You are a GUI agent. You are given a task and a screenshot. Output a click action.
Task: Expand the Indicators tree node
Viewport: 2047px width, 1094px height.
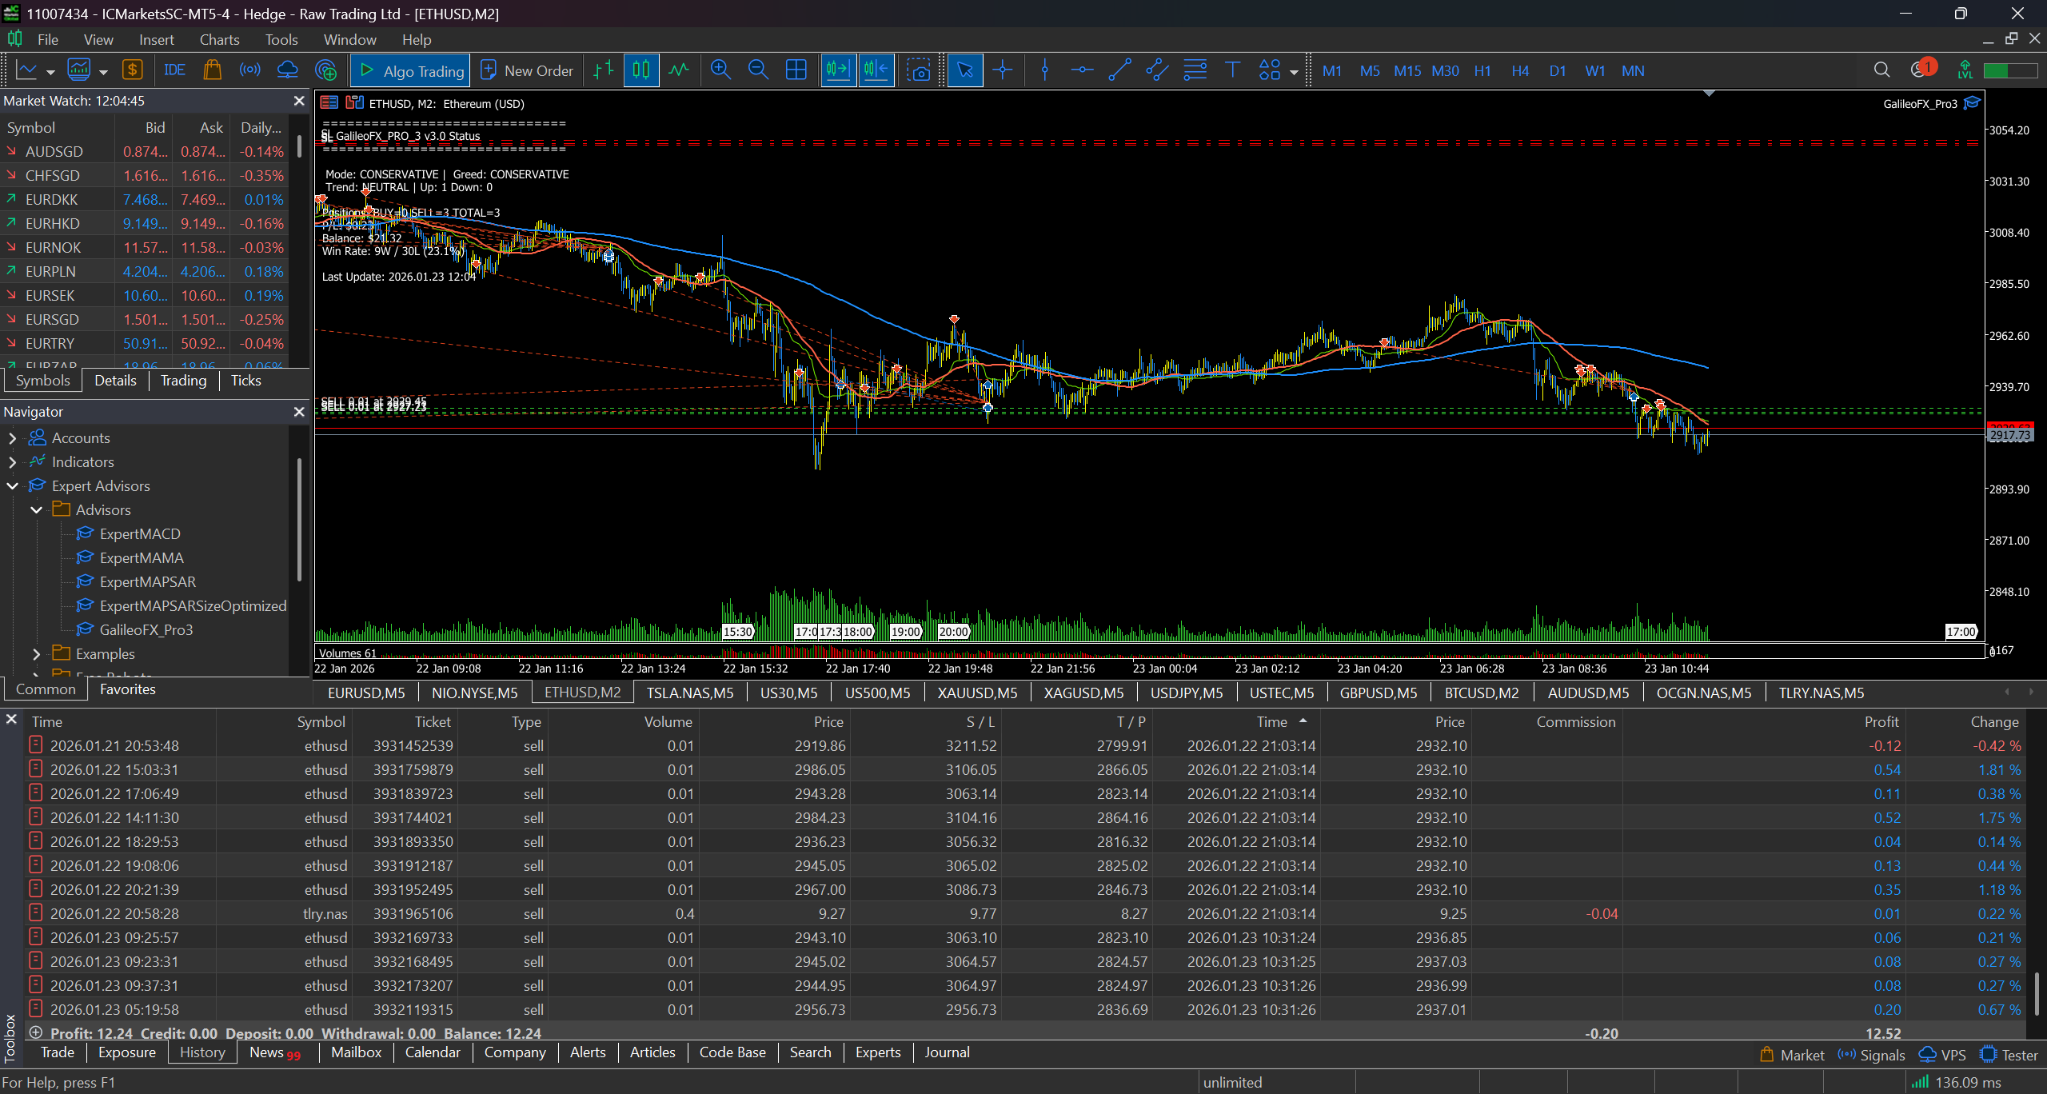12,462
